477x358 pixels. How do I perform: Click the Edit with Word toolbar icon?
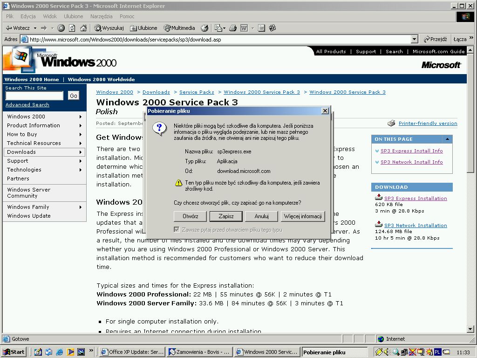point(244,28)
